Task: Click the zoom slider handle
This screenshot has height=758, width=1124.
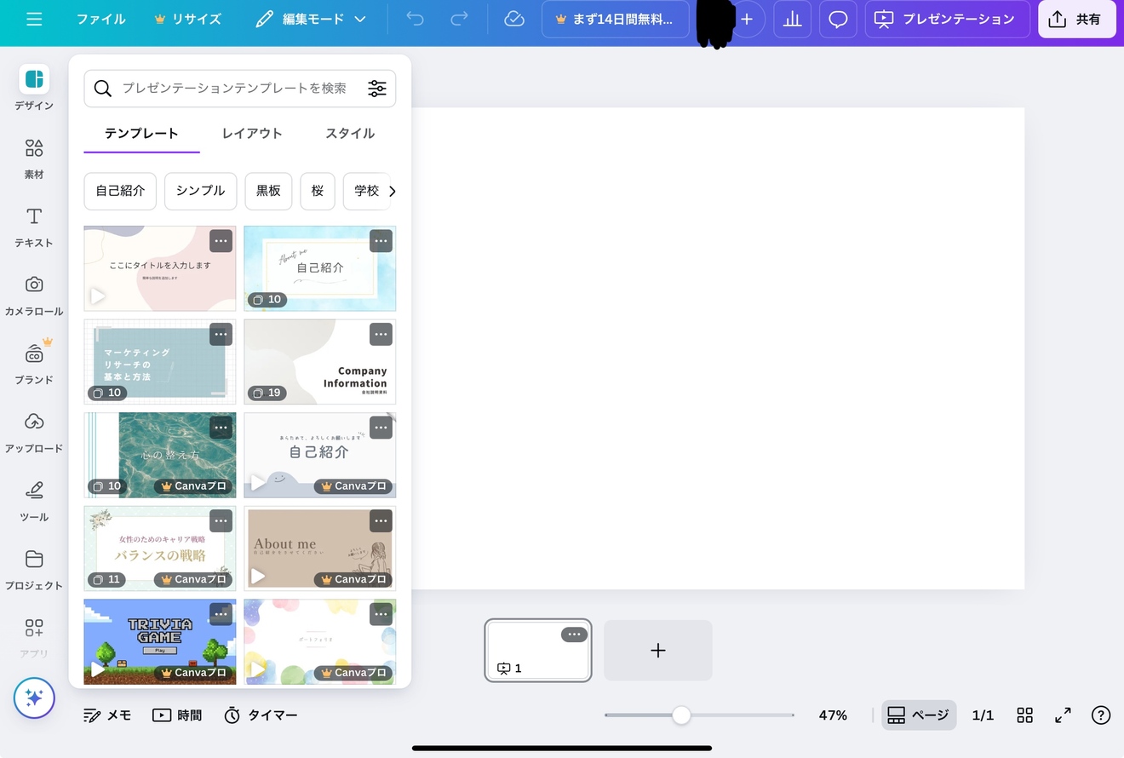Action: coord(681,715)
